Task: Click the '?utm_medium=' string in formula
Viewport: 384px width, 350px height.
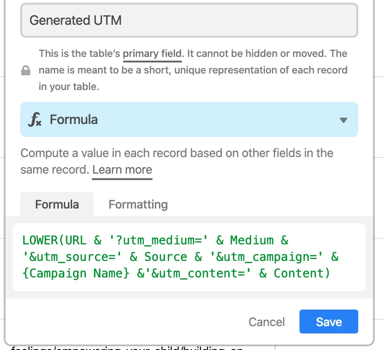Action: pyautogui.click(x=158, y=240)
